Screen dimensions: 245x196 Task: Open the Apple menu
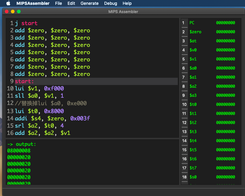point(8,3)
